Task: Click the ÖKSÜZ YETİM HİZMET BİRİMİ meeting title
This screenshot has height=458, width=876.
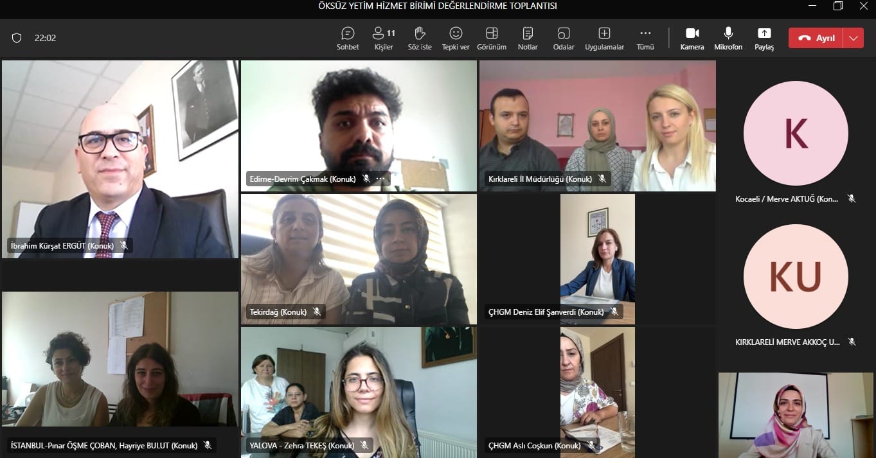Action: pyautogui.click(x=438, y=6)
